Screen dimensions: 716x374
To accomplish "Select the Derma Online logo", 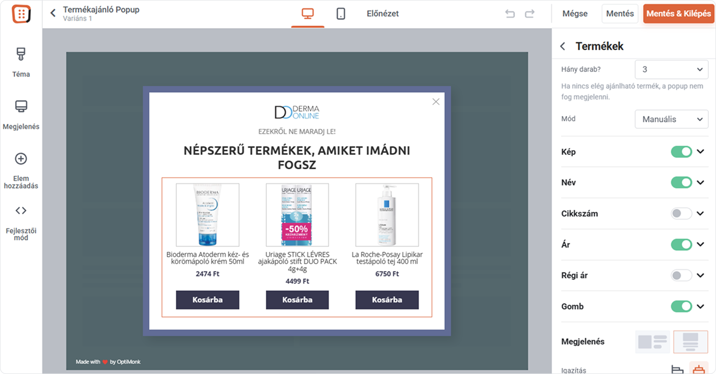I will pos(297,112).
